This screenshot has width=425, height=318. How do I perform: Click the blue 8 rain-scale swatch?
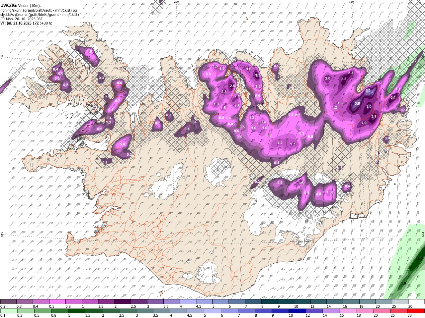263,311
